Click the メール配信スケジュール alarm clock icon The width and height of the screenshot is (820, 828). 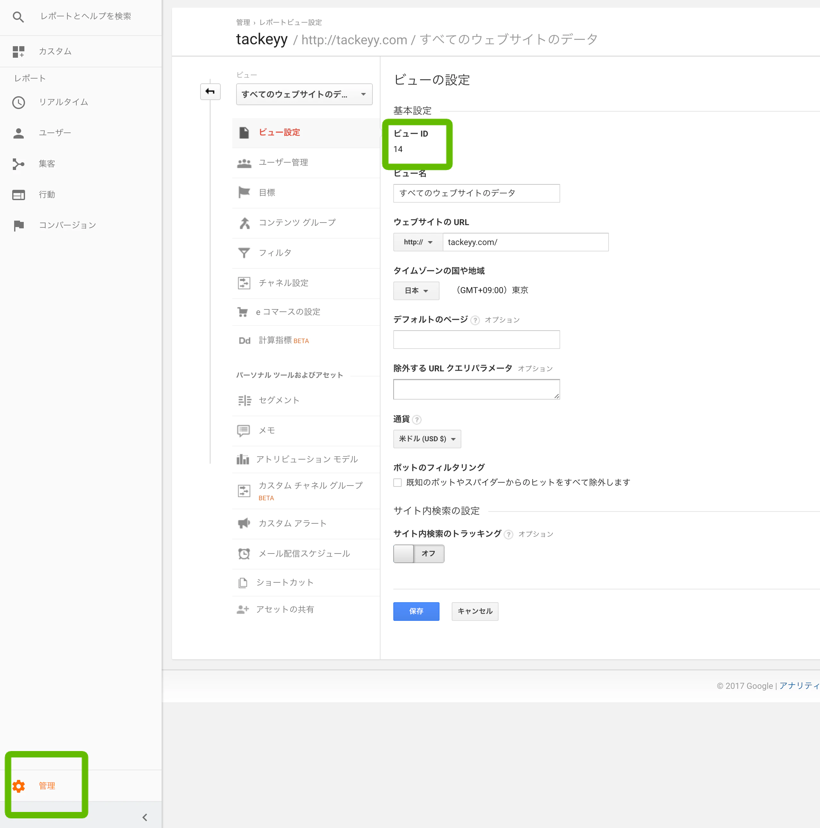[x=244, y=554]
